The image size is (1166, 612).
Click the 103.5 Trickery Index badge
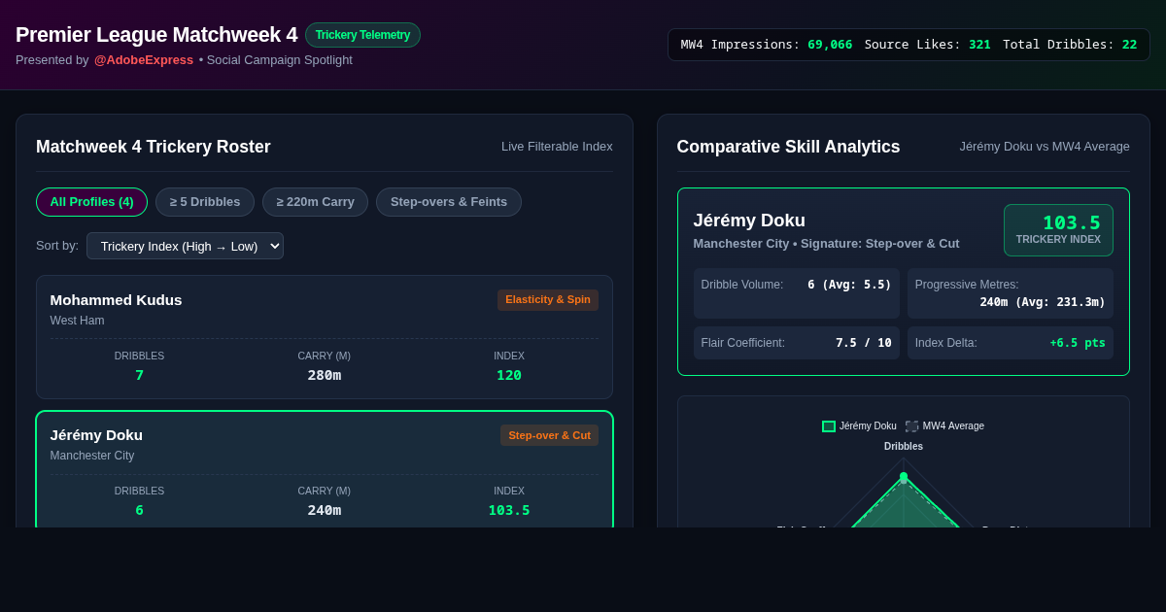point(1058,230)
